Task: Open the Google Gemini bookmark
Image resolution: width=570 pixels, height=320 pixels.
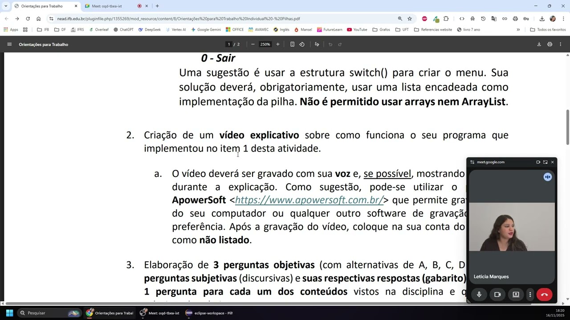Action: [x=206, y=30]
